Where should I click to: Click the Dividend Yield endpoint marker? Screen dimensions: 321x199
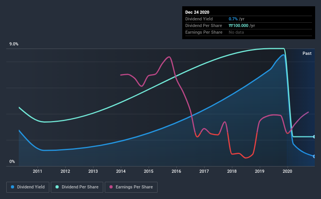coord(314,157)
